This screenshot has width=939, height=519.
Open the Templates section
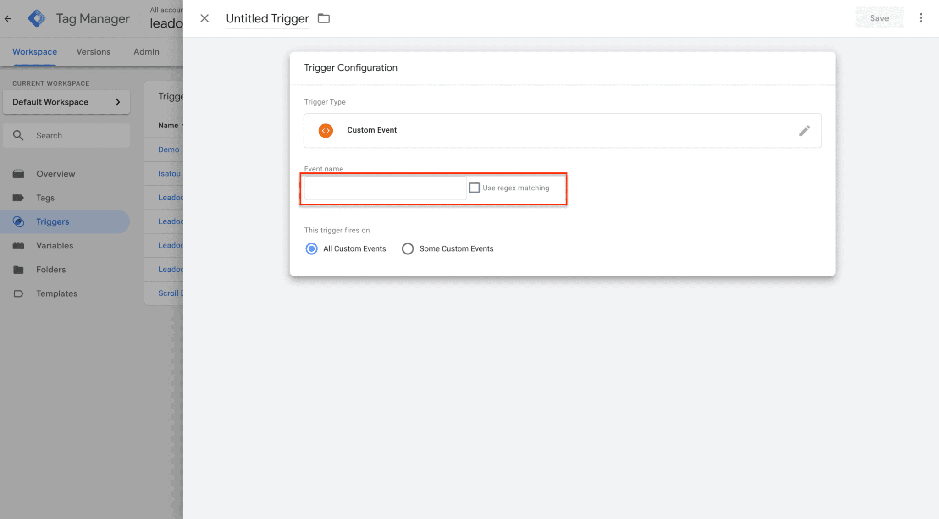click(x=56, y=293)
